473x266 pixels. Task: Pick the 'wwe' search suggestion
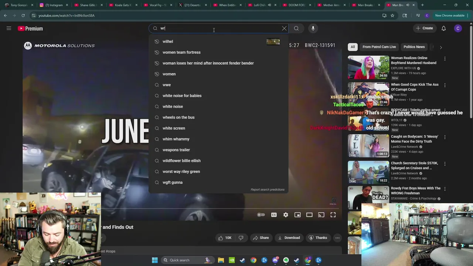[x=218, y=85]
